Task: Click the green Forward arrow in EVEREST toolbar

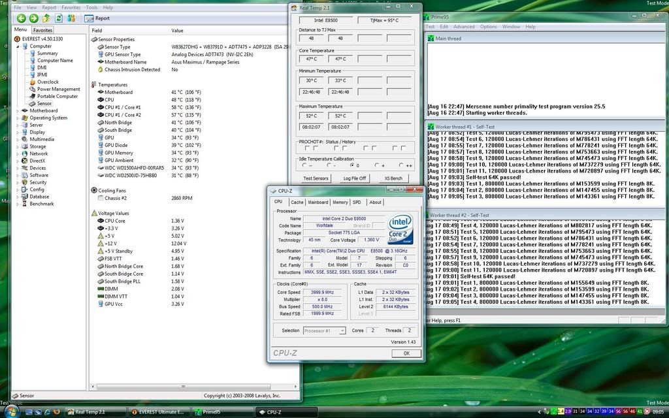Action: tap(34, 18)
